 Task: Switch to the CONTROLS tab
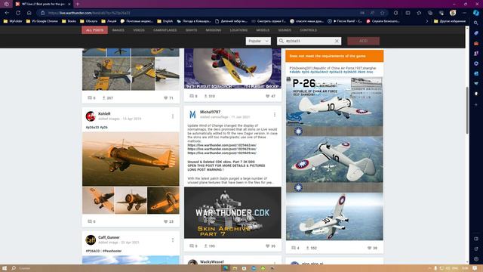[x=309, y=30]
